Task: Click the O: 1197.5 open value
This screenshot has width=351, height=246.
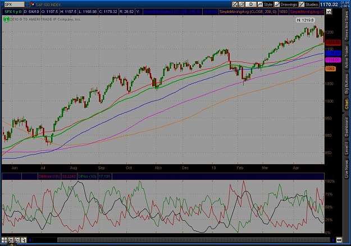Action: coord(49,12)
